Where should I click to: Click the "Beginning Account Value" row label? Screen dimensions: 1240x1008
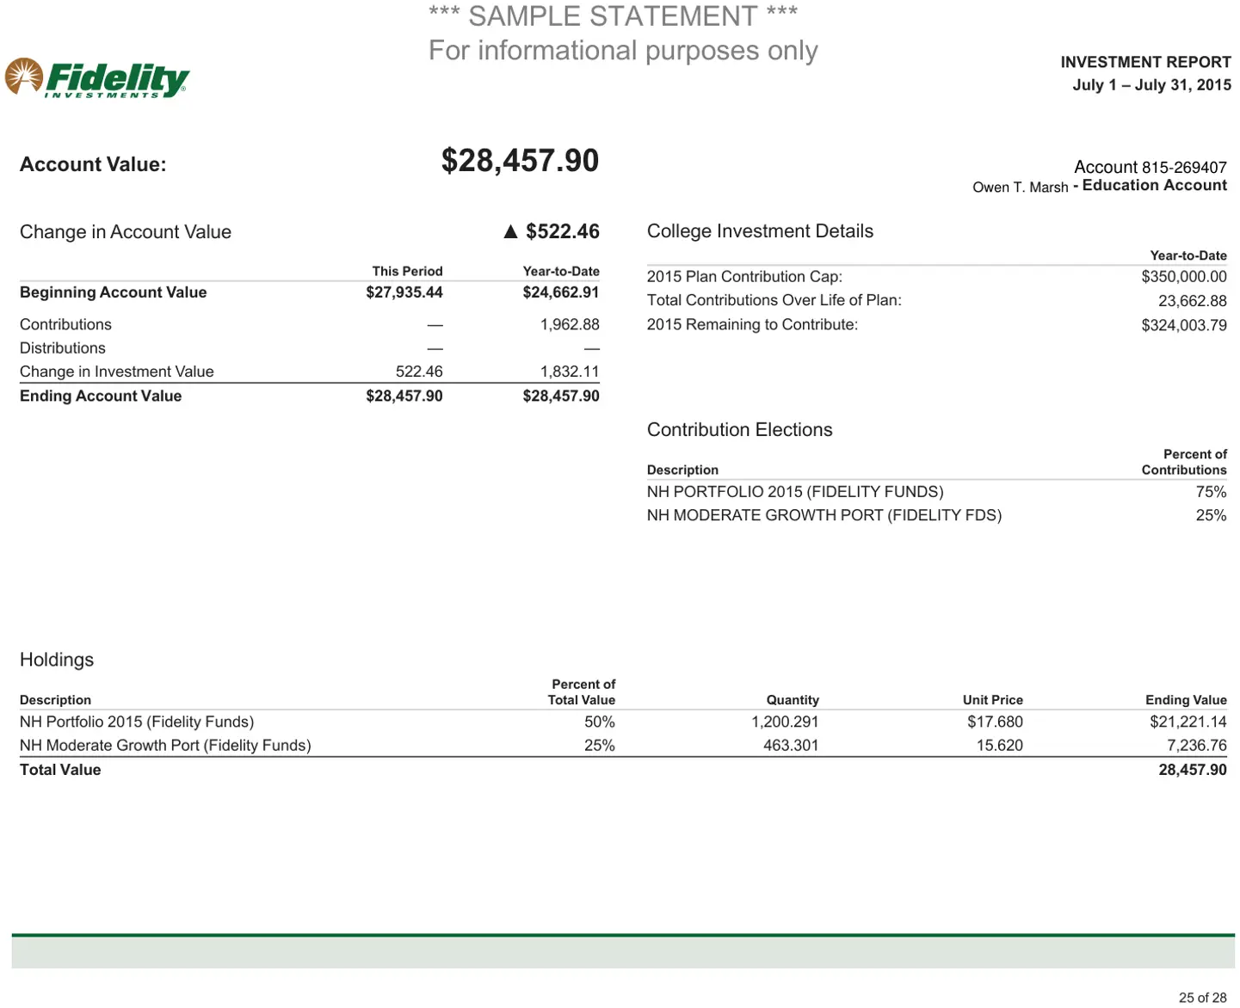pos(114,292)
